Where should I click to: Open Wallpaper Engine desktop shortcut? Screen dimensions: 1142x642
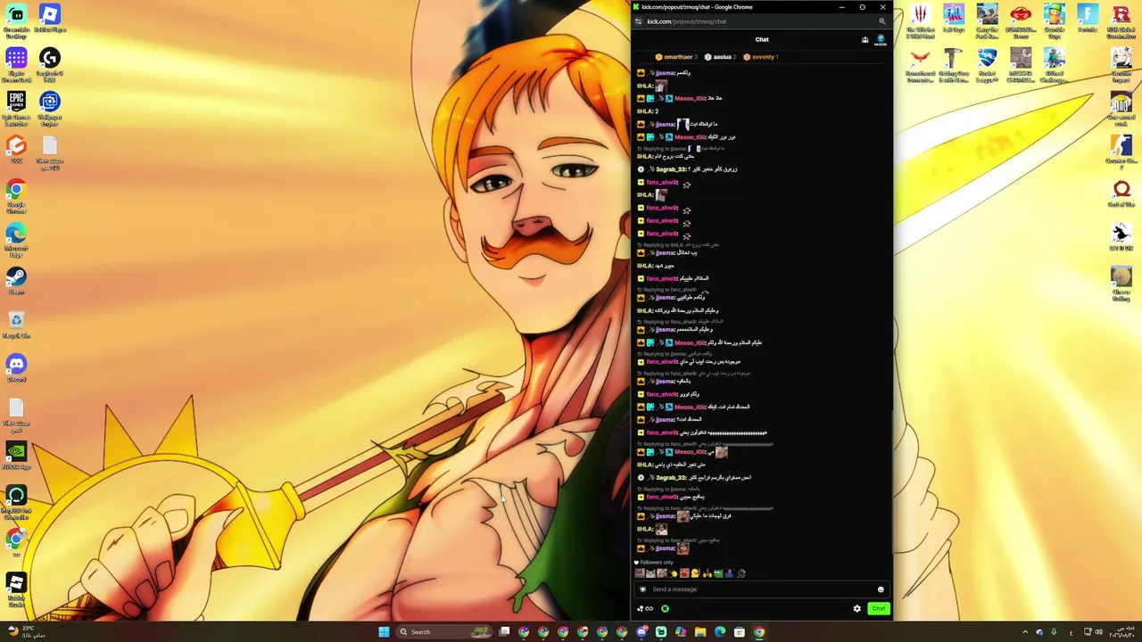50,109
